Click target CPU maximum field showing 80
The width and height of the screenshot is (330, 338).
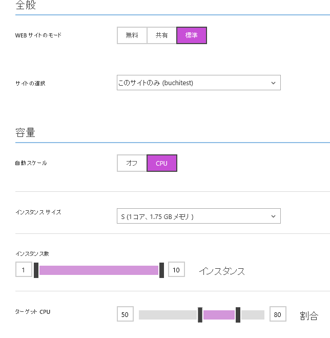click(x=277, y=314)
